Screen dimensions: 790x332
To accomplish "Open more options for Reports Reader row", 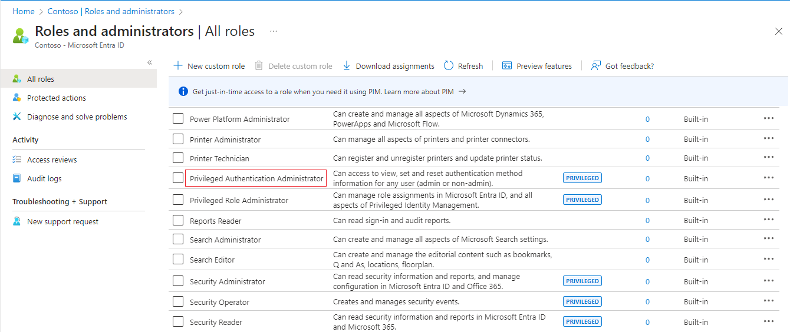I will point(769,220).
